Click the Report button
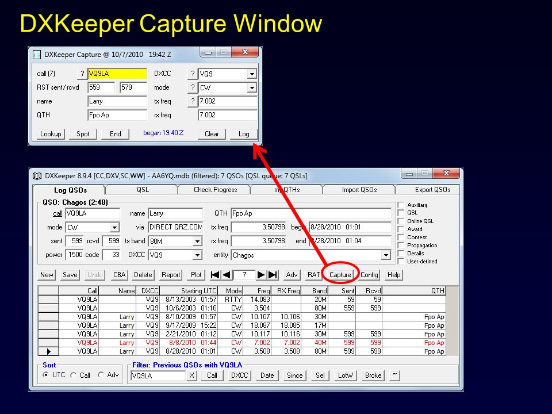The height and width of the screenshot is (414, 552). pyautogui.click(x=171, y=275)
